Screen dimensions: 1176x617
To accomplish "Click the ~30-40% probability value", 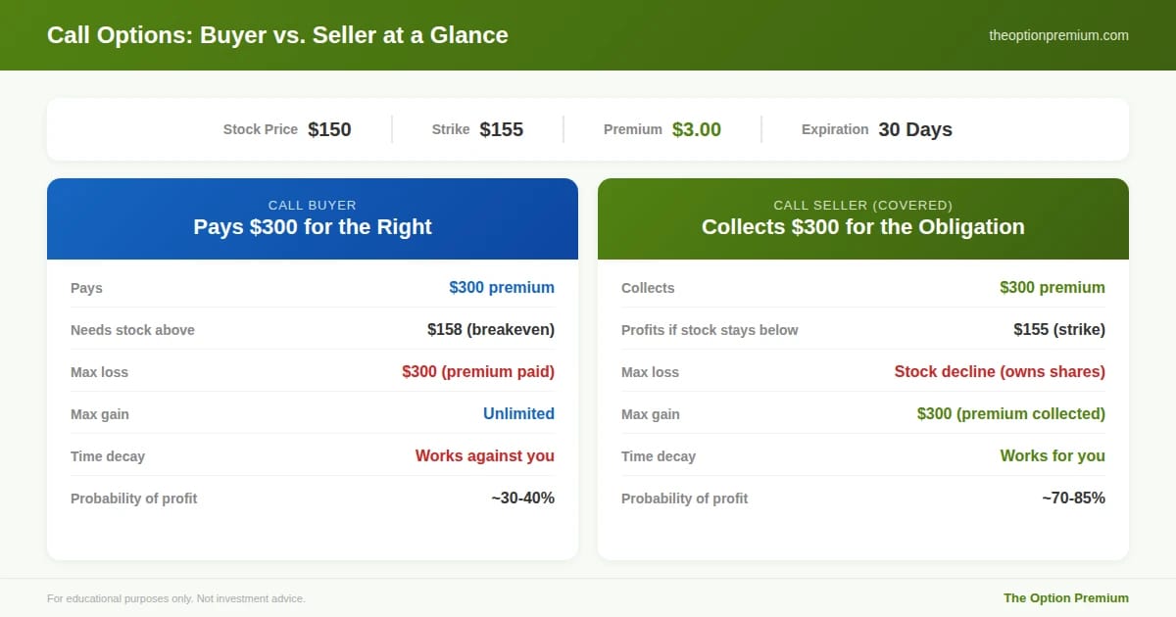I will pyautogui.click(x=522, y=498).
